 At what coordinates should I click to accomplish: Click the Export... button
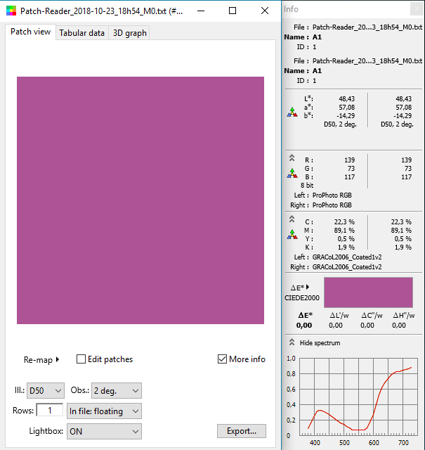point(242,431)
